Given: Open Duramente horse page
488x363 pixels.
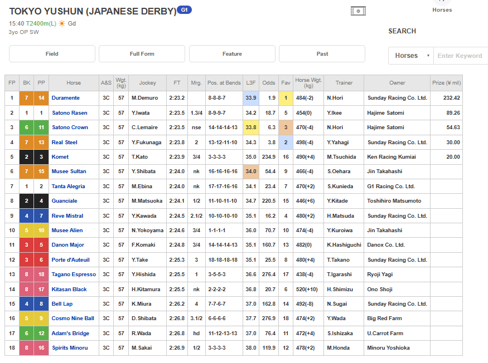Looking at the screenshot, I should pos(66,98).
